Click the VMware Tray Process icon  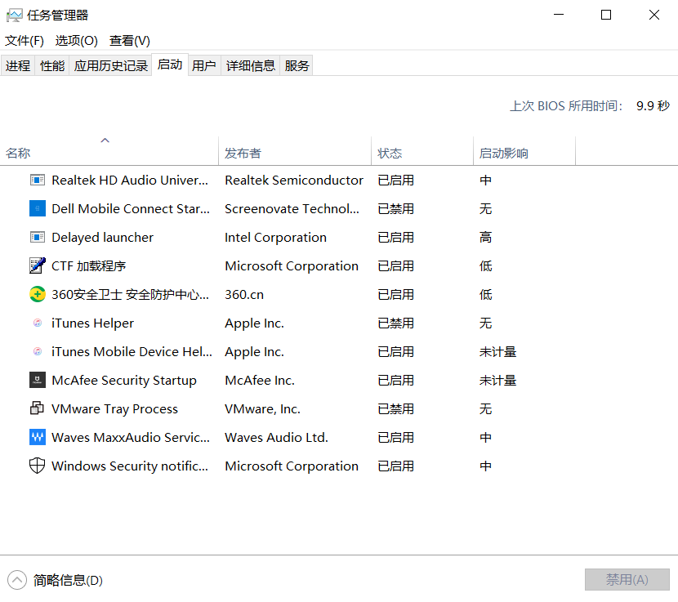click(x=38, y=408)
